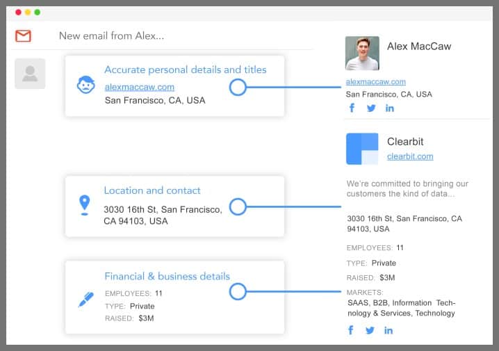The width and height of the screenshot is (499, 351).
Task: Click the face icon in personal details card
Action: coord(85,85)
